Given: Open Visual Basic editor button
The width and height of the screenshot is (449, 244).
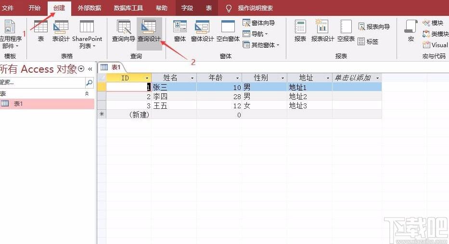Looking at the screenshot, I should (436, 45).
